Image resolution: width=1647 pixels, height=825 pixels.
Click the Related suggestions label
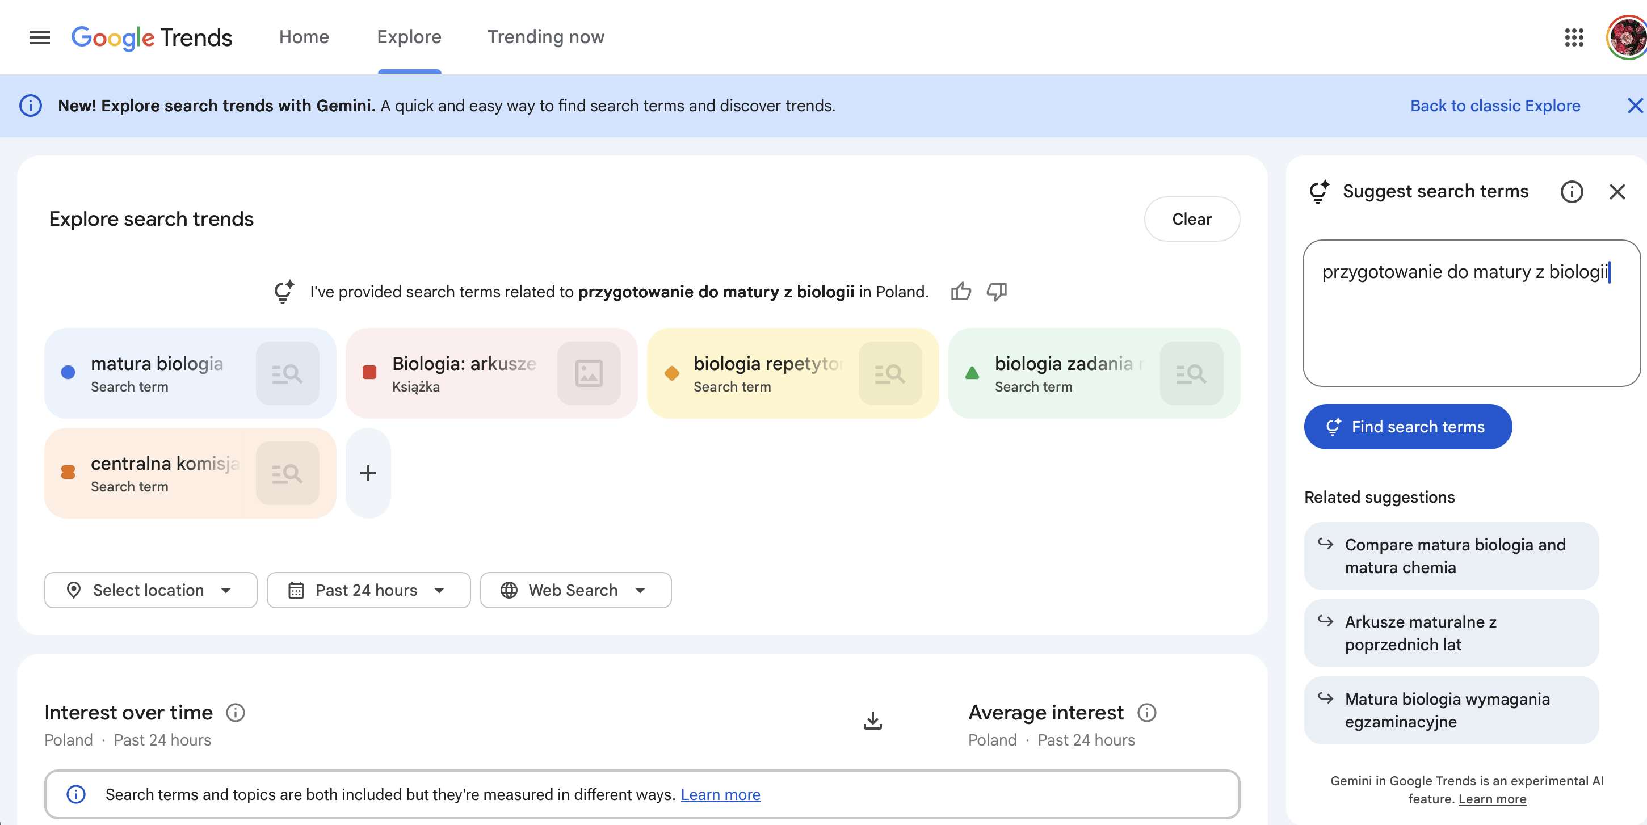[1379, 497]
